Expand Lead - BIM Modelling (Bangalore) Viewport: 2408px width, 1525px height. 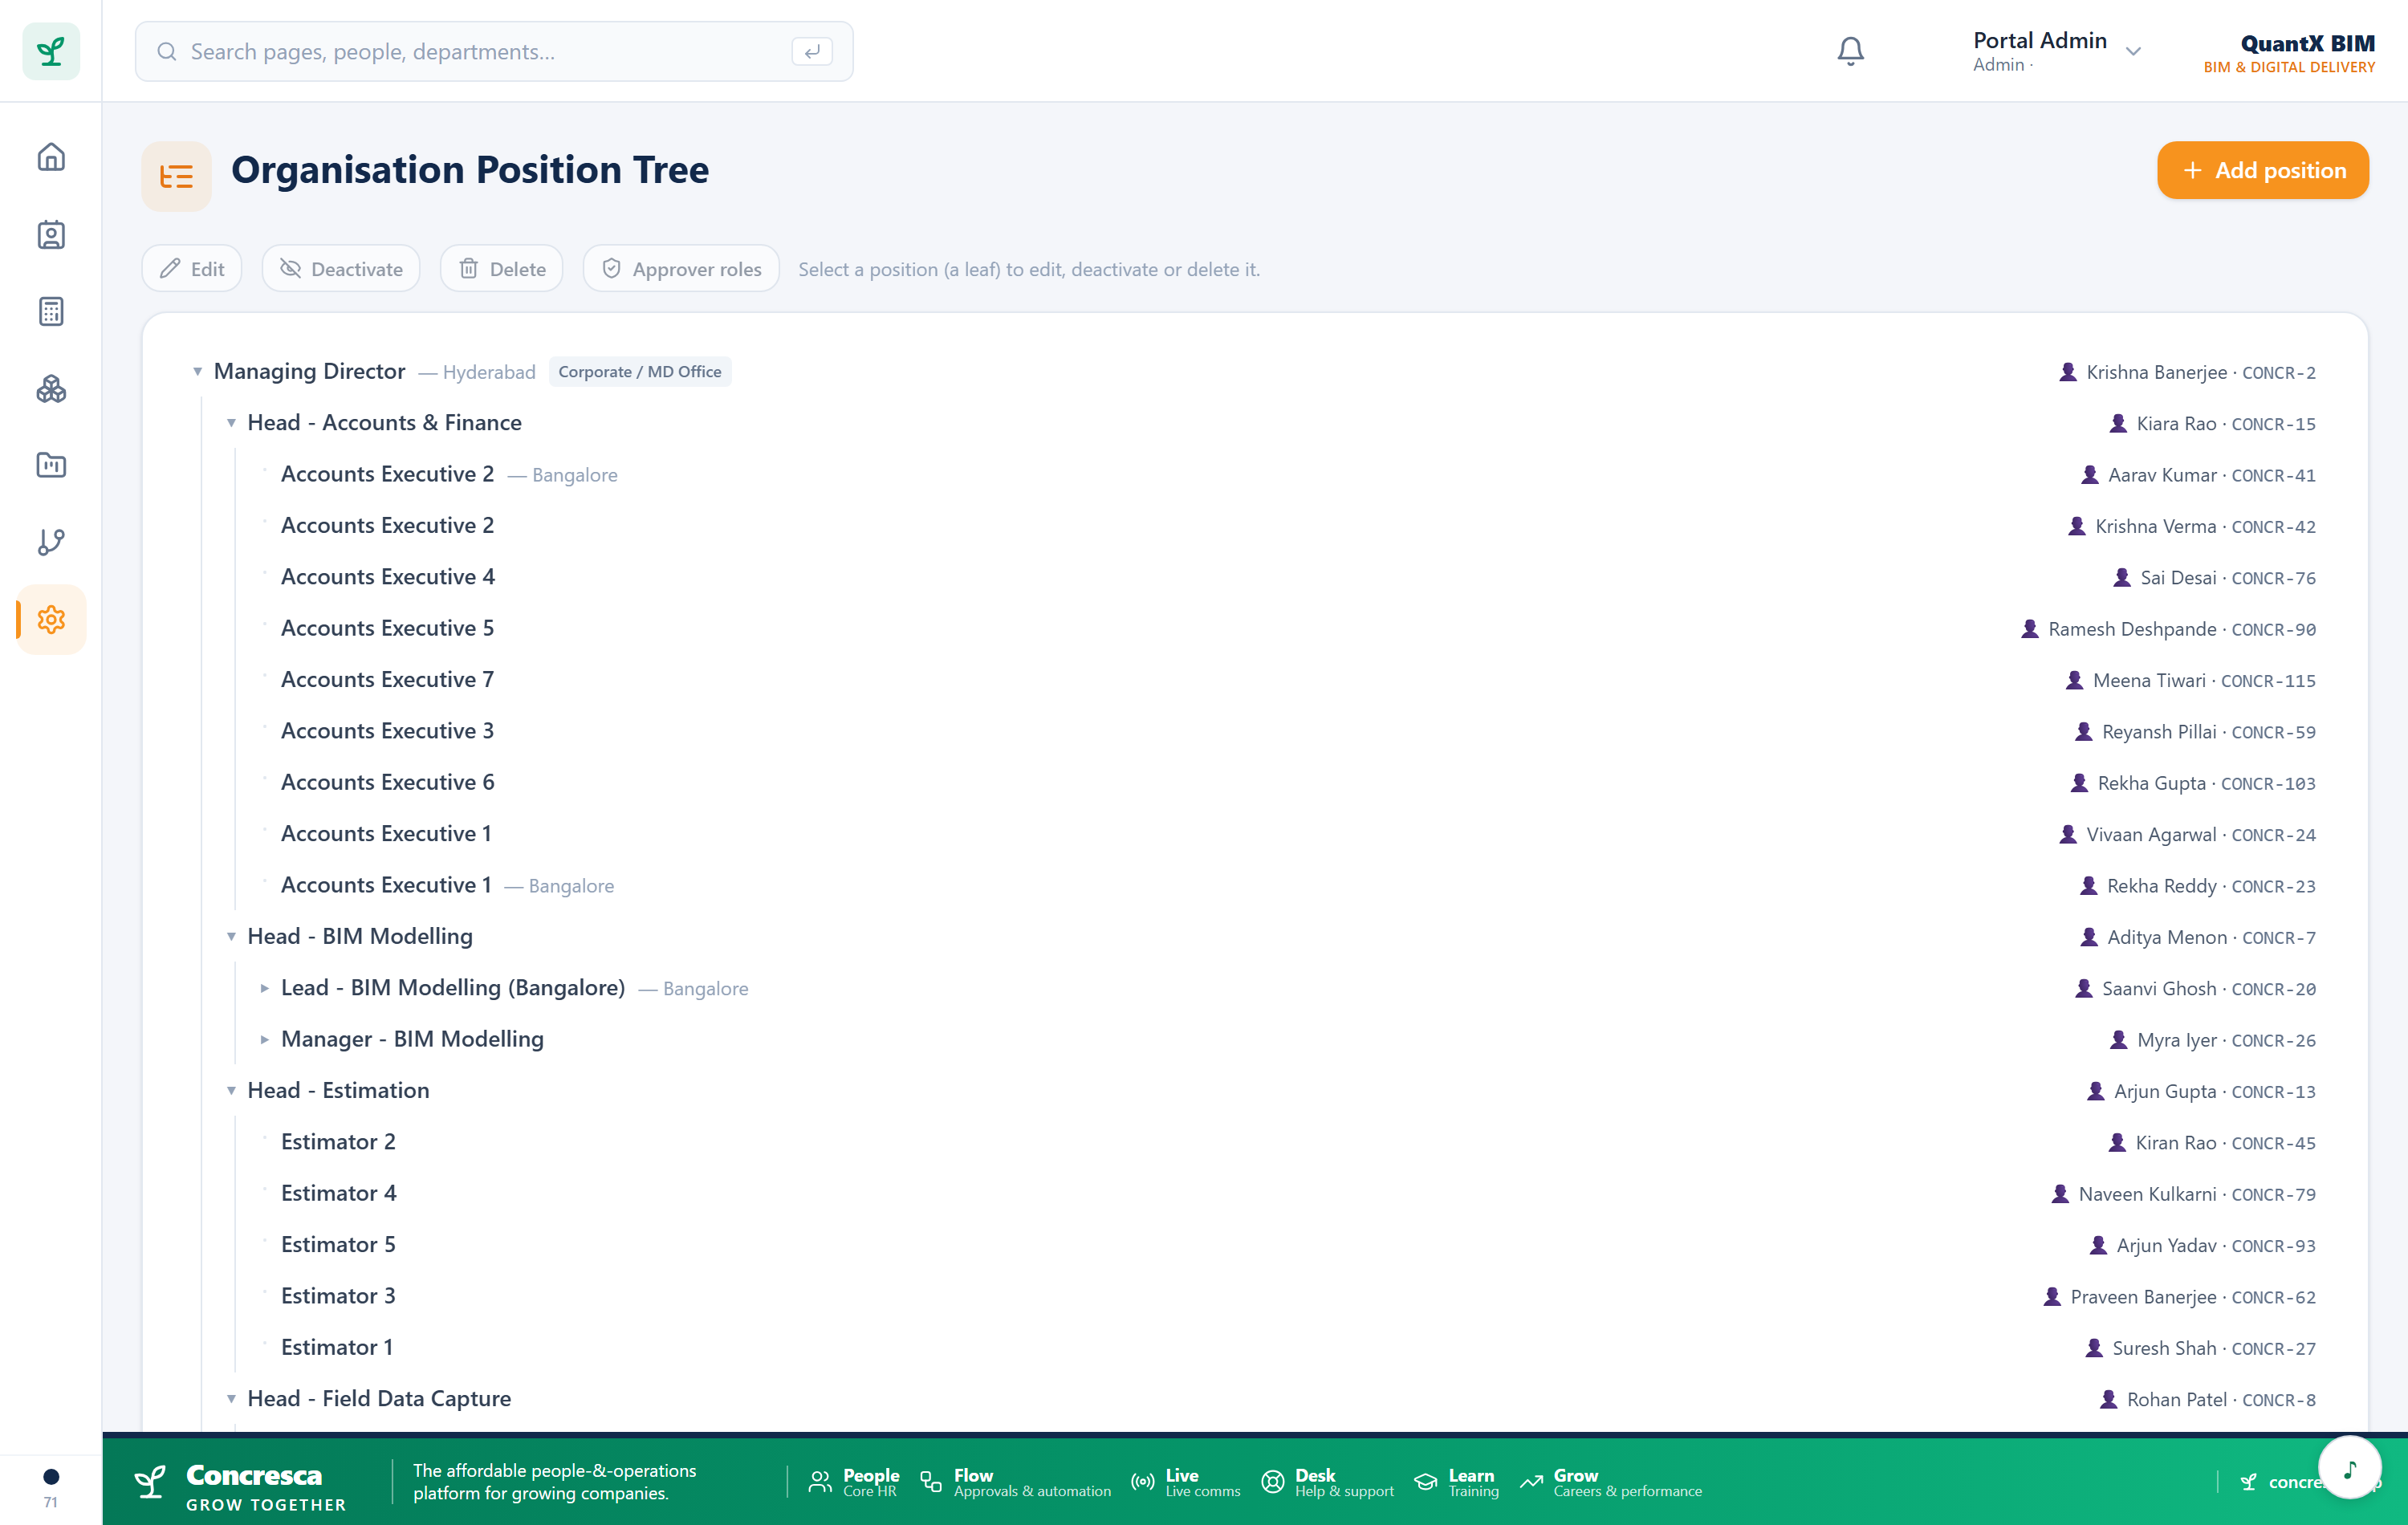click(x=264, y=988)
